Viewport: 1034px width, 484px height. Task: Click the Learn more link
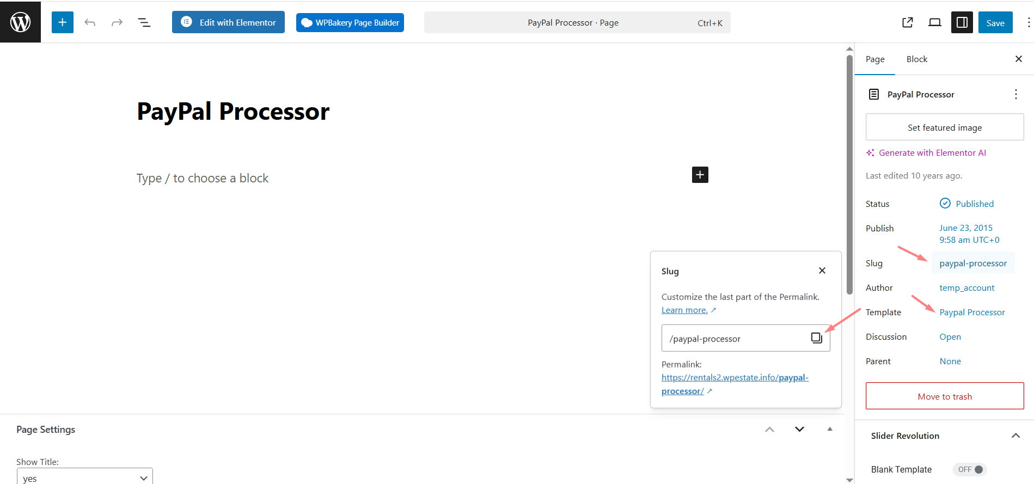click(684, 310)
